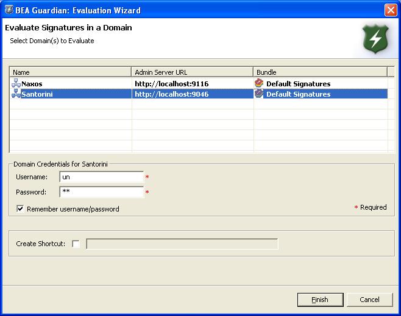The height and width of the screenshot is (316, 401).
Task: Click the Cancel button
Action: [369, 300]
